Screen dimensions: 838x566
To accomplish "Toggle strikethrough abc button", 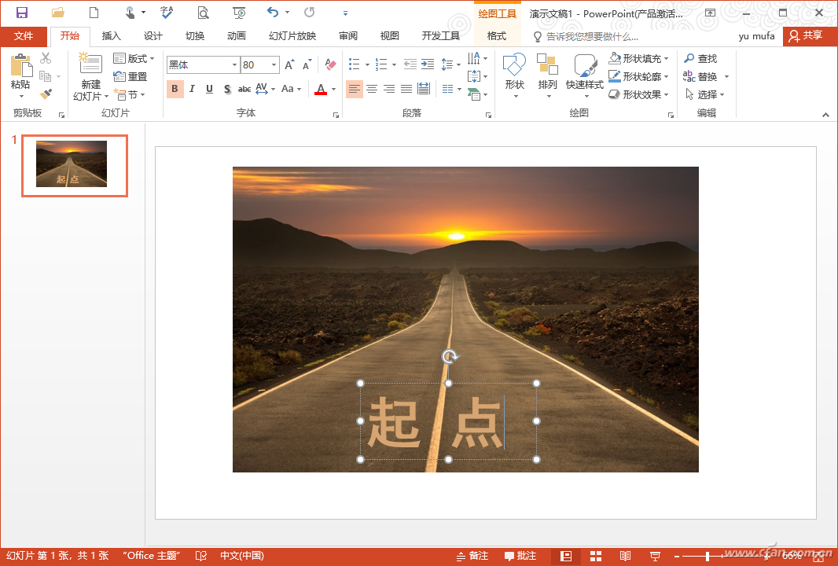I will click(x=244, y=89).
